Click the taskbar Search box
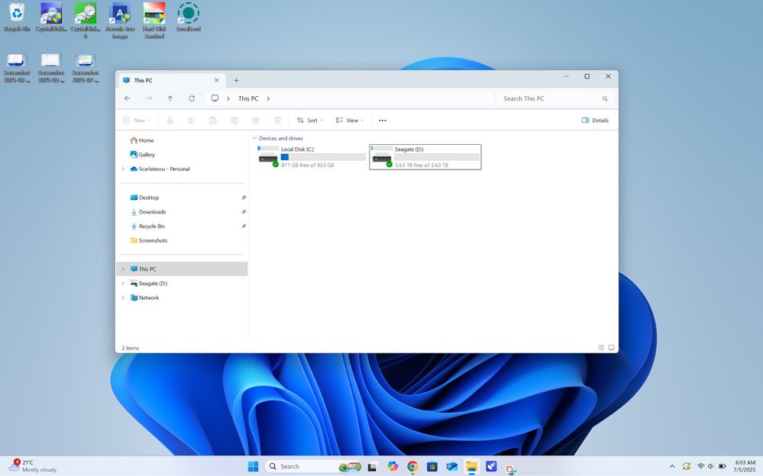The height and width of the screenshot is (476, 763). (x=314, y=466)
